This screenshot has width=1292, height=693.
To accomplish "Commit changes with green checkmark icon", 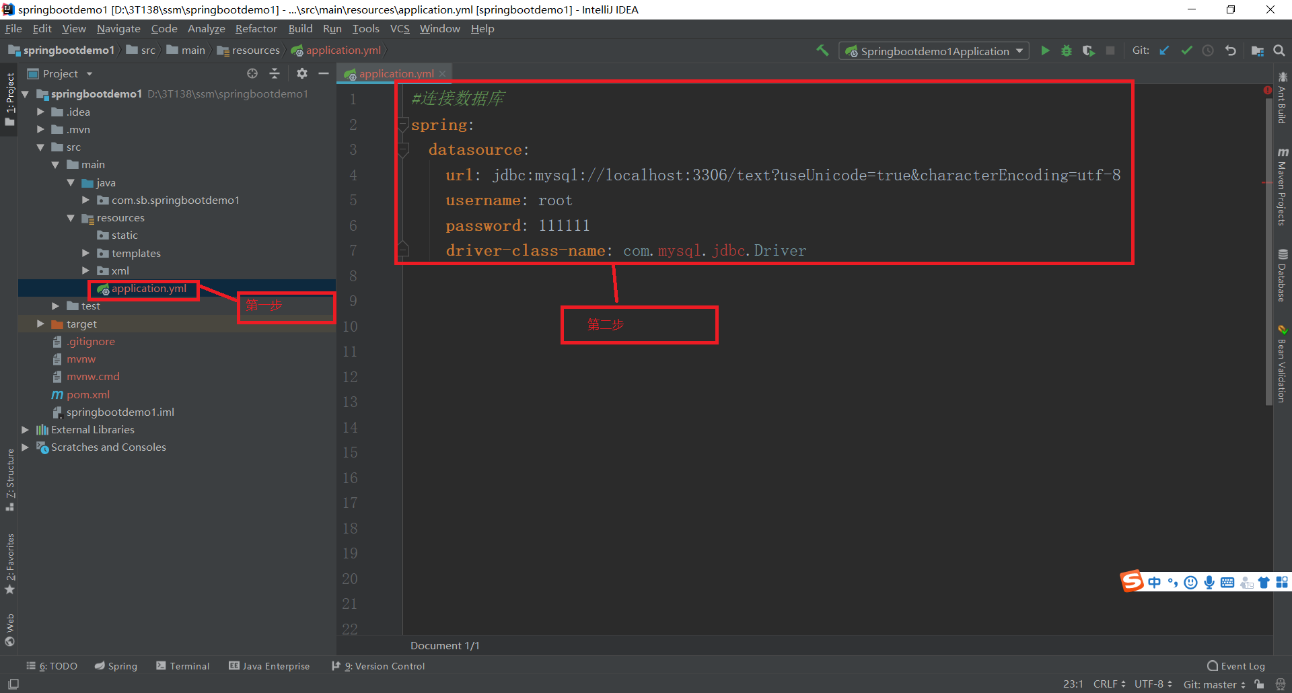I will click(1186, 50).
